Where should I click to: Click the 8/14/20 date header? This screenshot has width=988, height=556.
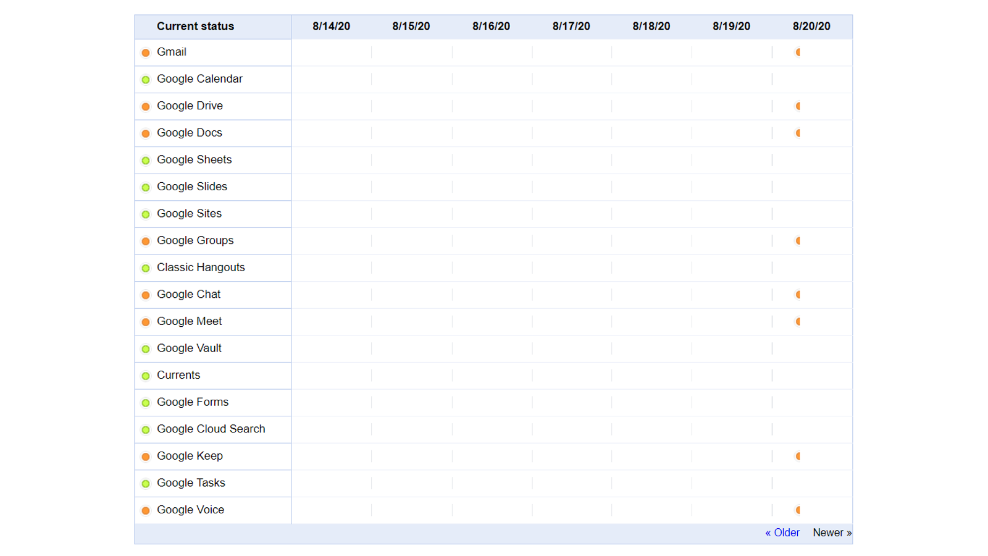(x=331, y=27)
